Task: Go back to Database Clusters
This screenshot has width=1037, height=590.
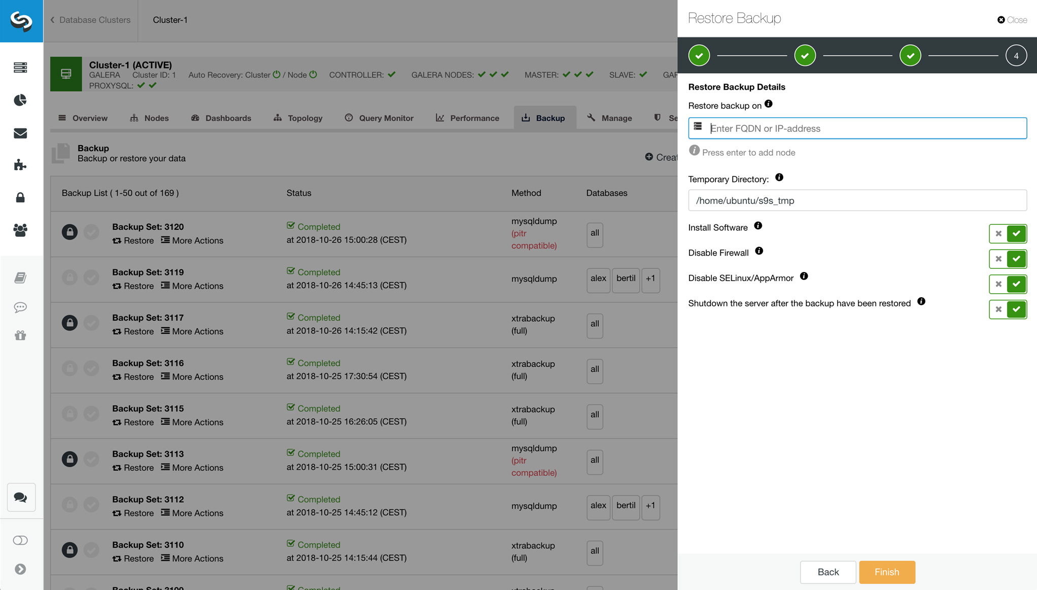Action: [x=90, y=20]
